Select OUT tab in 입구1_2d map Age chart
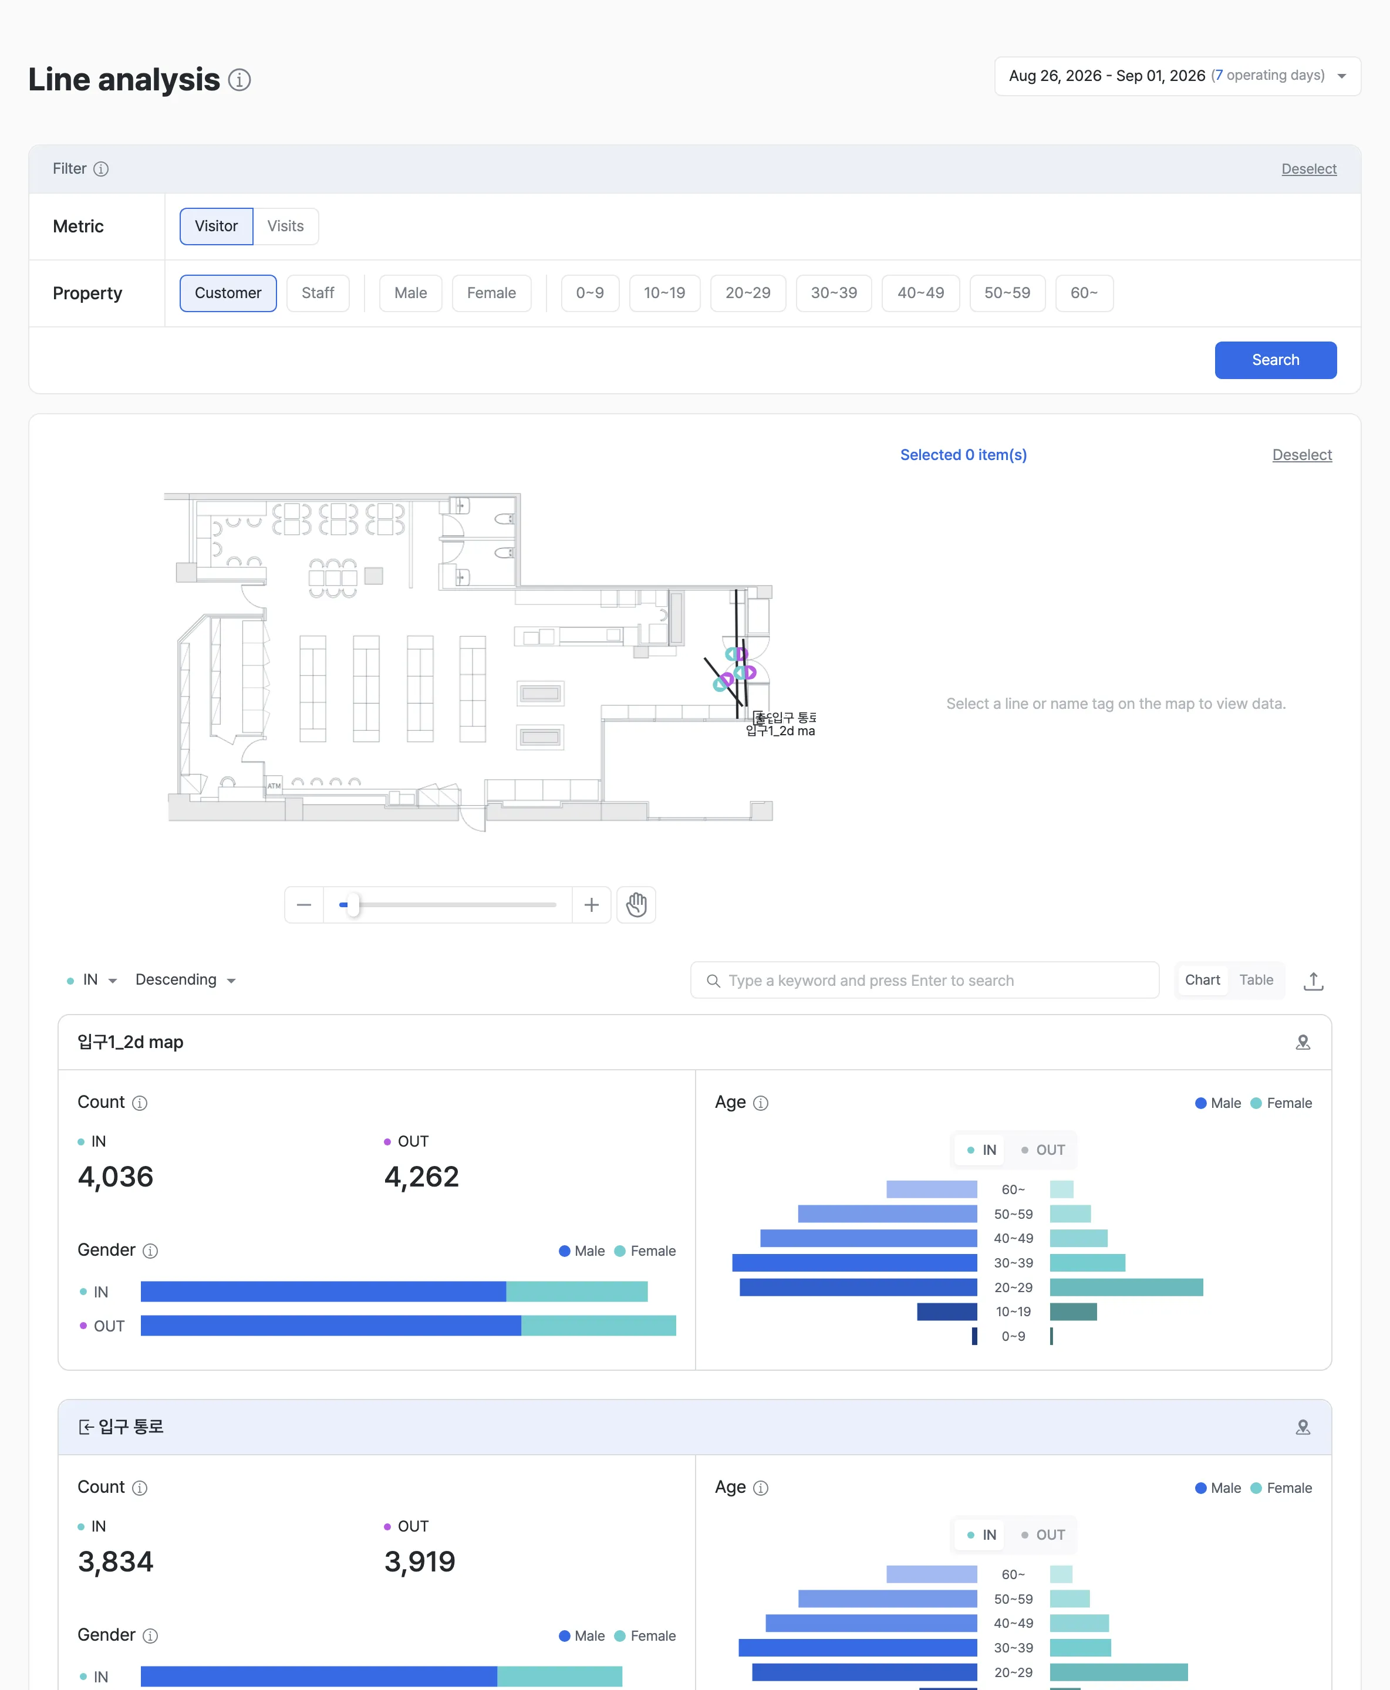Image resolution: width=1390 pixels, height=1690 pixels. tap(1042, 1150)
